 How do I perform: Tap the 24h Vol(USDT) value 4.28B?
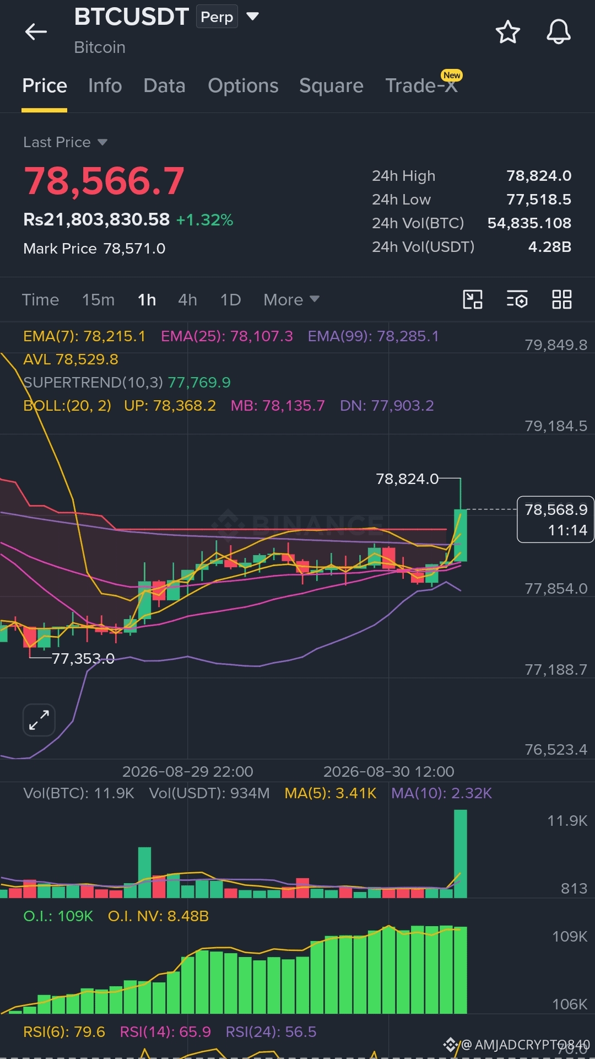click(550, 246)
